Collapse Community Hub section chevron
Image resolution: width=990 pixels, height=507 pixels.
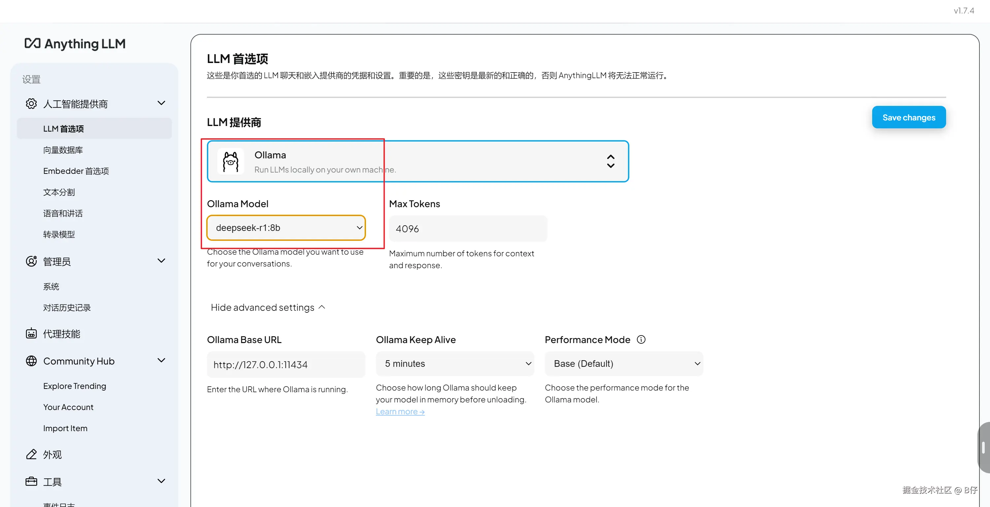[x=161, y=360]
